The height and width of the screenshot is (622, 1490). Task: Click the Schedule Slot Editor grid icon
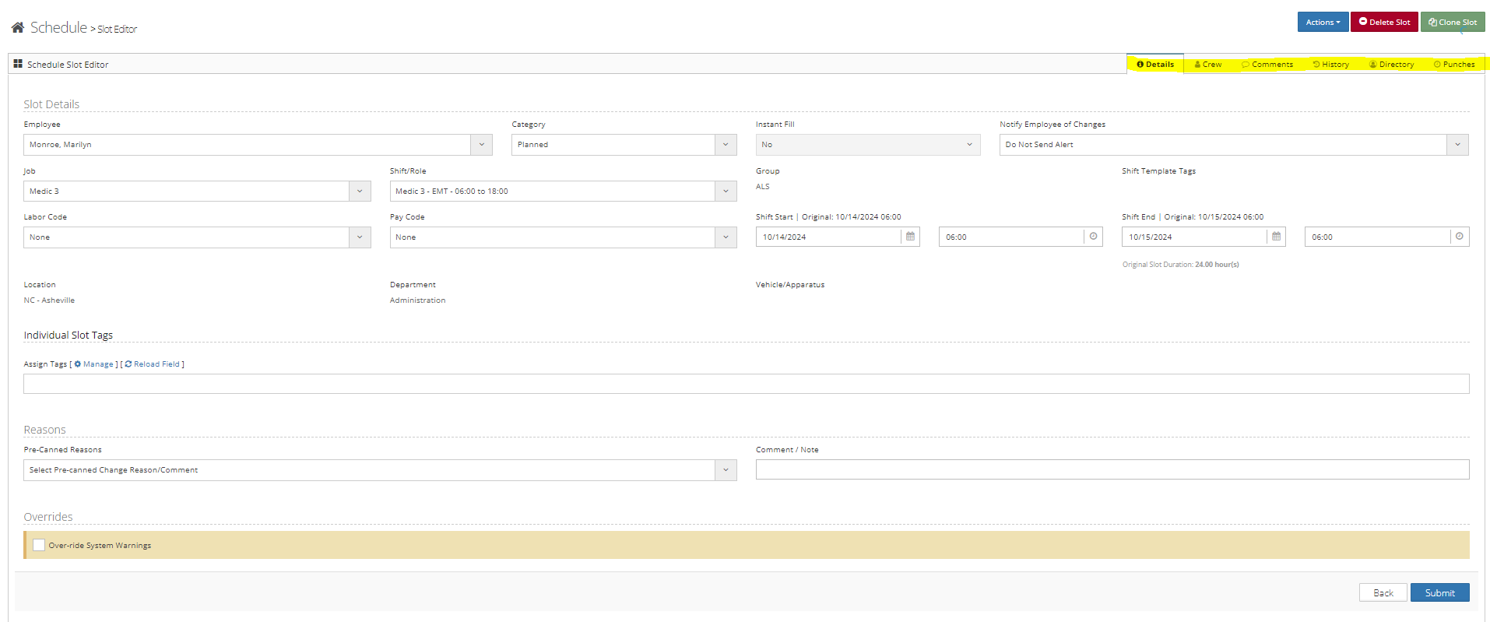(18, 64)
